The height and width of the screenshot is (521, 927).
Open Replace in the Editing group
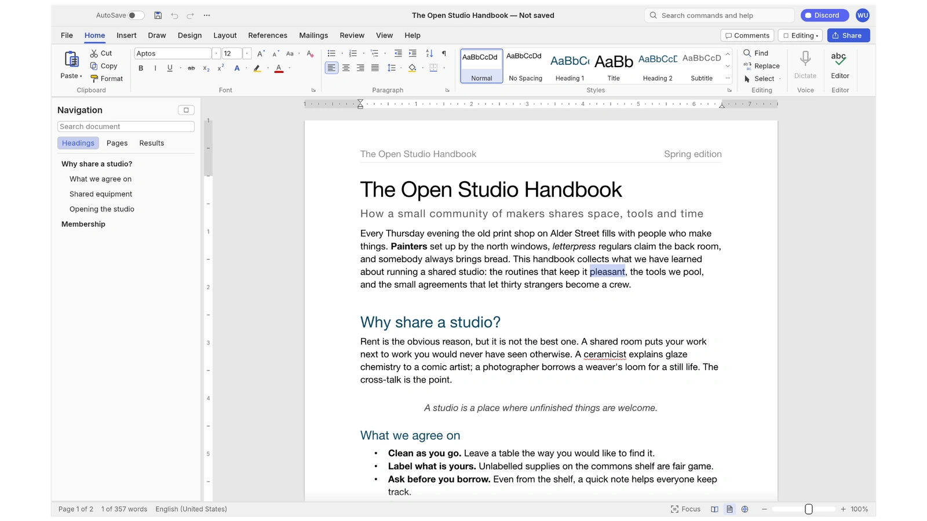point(761,66)
